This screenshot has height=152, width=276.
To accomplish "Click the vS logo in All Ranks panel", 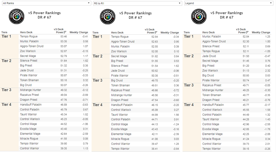I will click(x=17, y=16).
